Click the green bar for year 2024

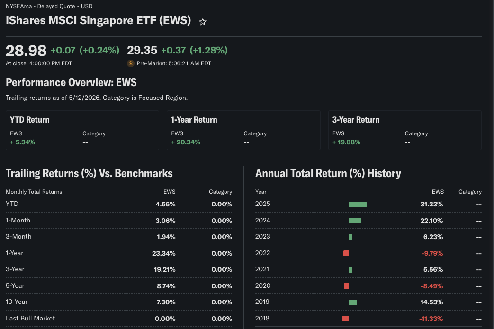(355, 221)
